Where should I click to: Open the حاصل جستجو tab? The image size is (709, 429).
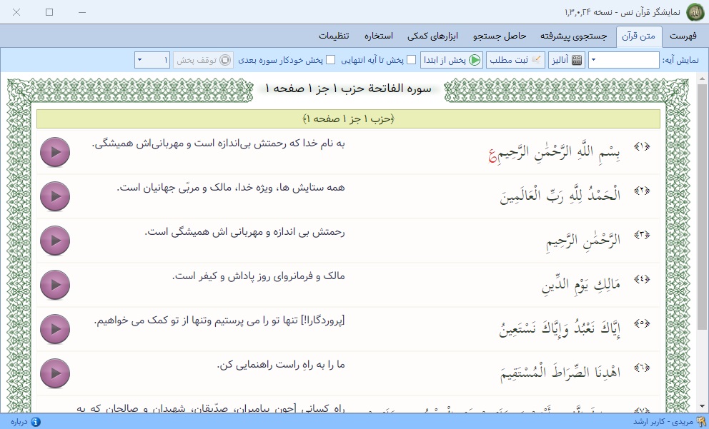(x=500, y=36)
